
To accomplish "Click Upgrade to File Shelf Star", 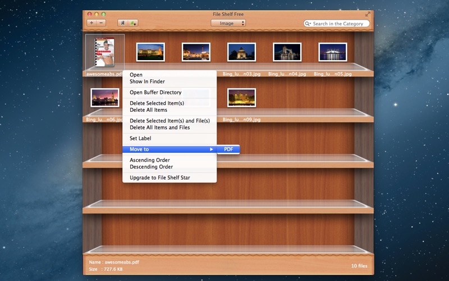I will click(169, 178).
